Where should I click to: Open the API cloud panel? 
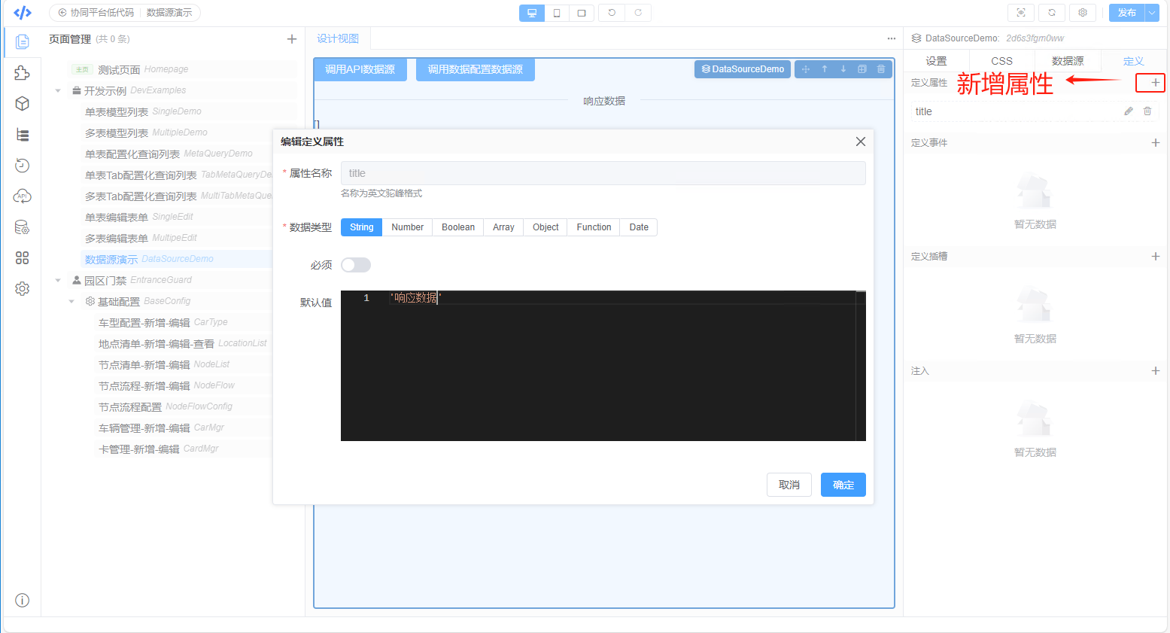coord(23,196)
